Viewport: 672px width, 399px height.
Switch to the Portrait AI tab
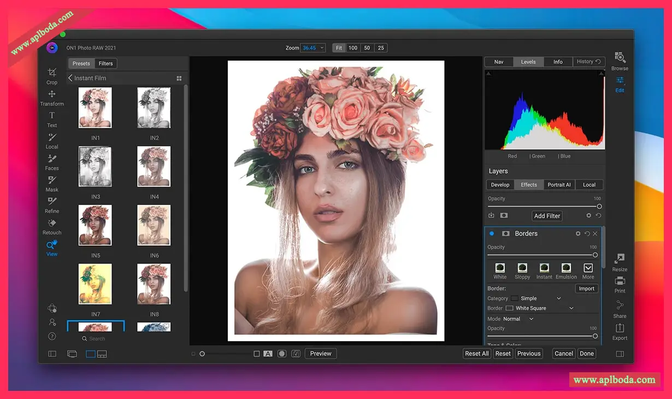(x=559, y=185)
